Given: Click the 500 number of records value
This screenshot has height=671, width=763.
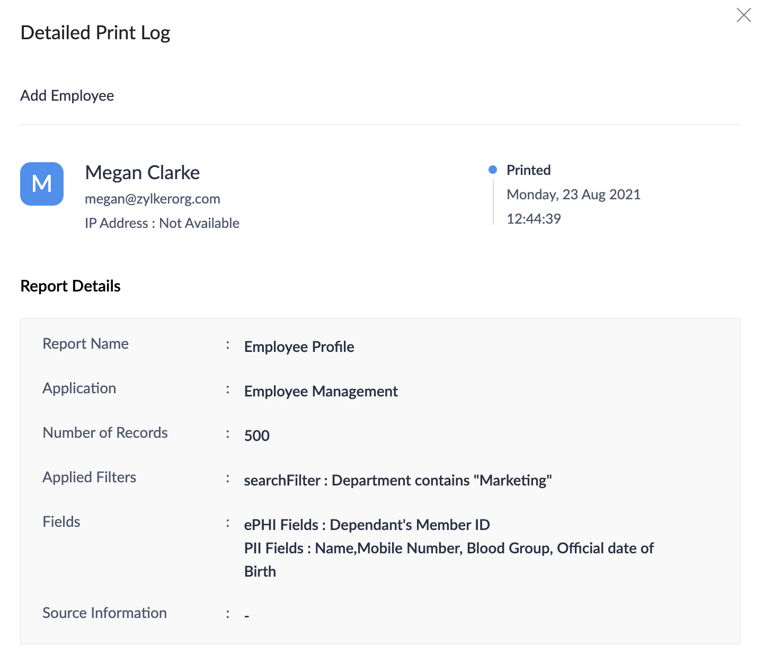Looking at the screenshot, I should point(257,436).
